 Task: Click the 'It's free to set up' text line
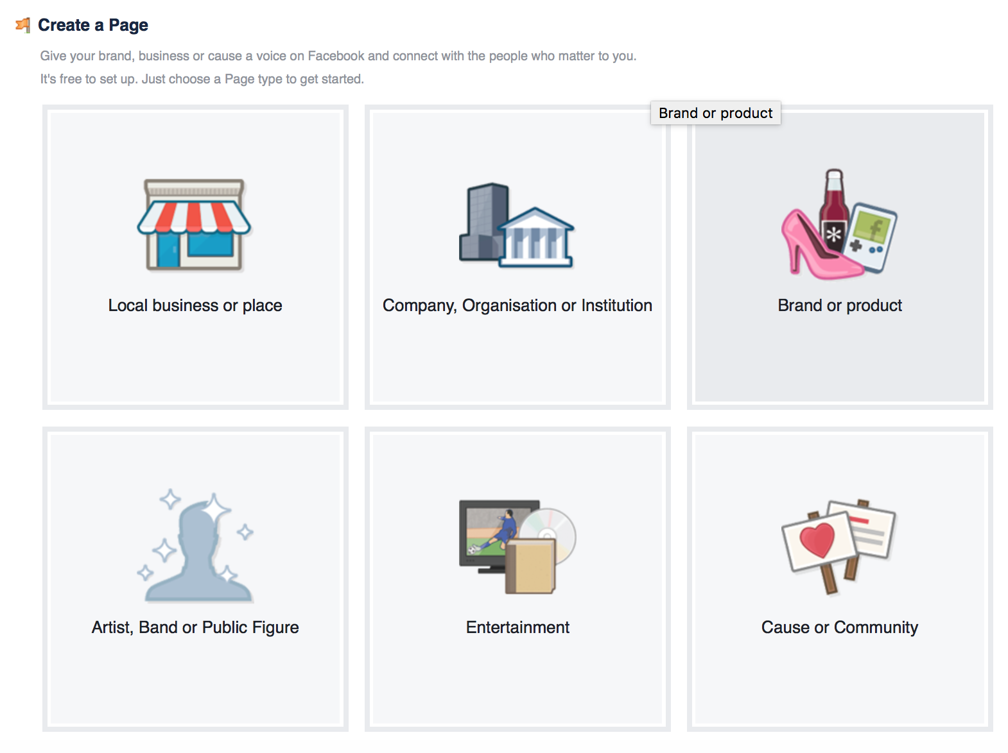202,79
